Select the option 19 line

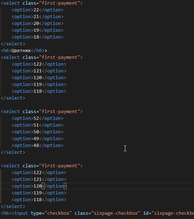pyautogui.click(x=38, y=30)
